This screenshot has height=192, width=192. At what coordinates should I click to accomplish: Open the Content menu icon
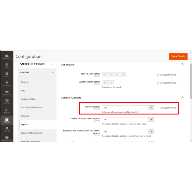(6, 101)
